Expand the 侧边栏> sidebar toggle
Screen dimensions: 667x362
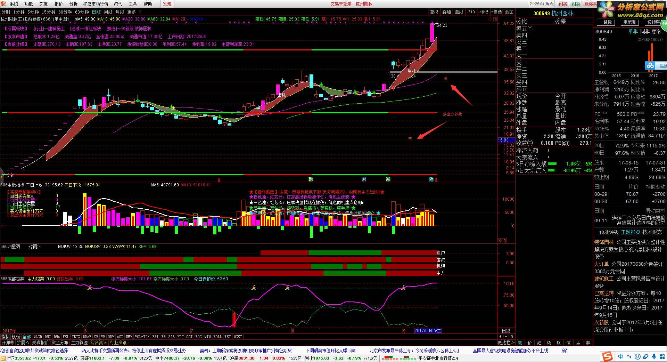tap(506, 343)
